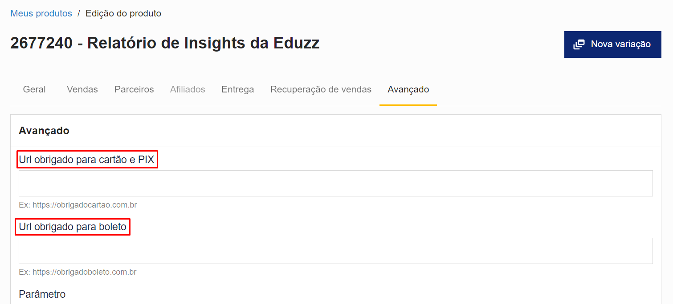
Task: Go back to Meus produtos breadcrumb
Action: pos(41,13)
